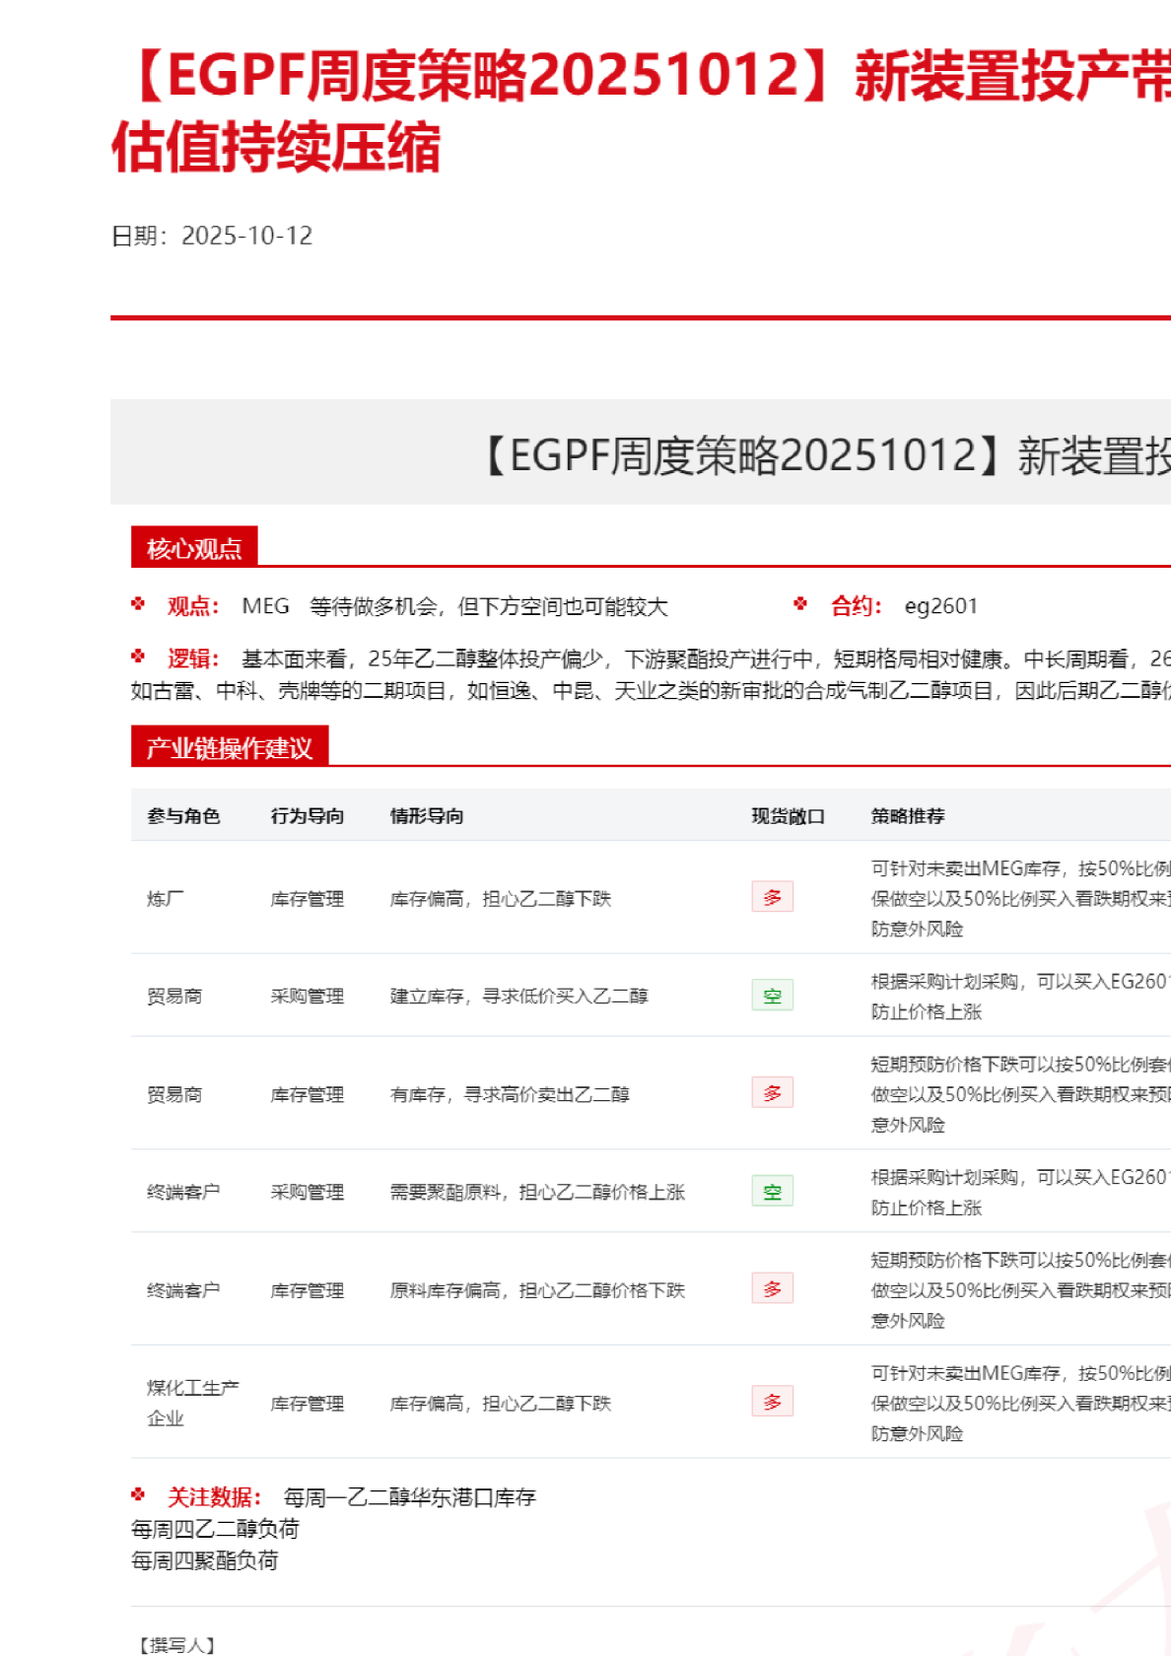Click the 策略推荐 column header
Viewport: 1171px width, 1656px height.
click(x=908, y=816)
